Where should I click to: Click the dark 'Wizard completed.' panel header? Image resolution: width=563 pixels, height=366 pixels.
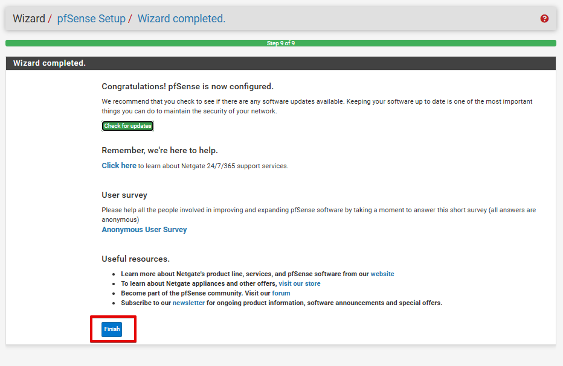point(281,63)
